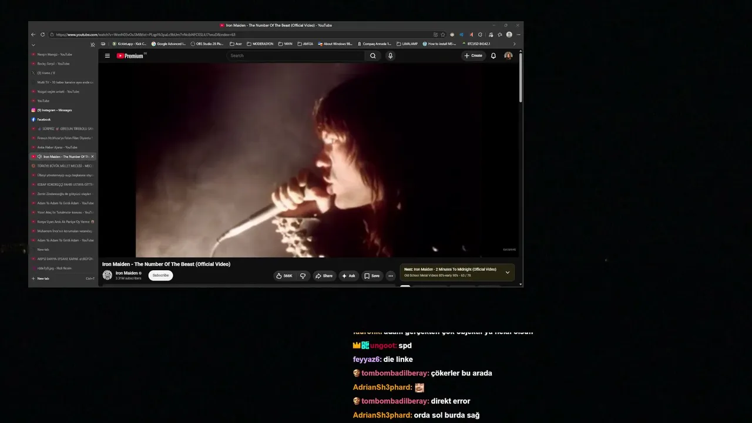
Task: Dislike the Iron Maiden video
Action: (303, 276)
